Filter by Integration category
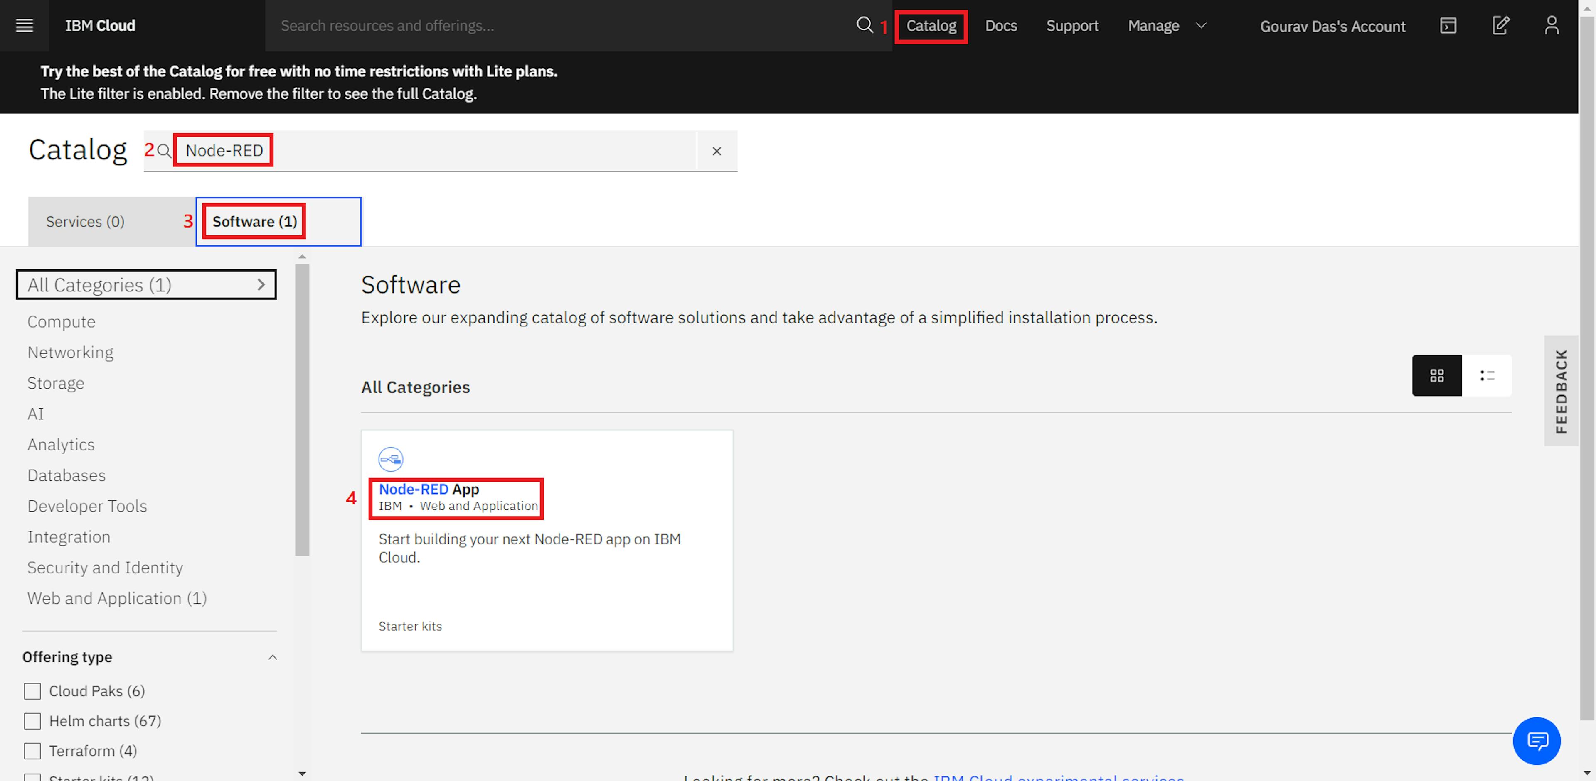Image resolution: width=1596 pixels, height=781 pixels. 69,536
